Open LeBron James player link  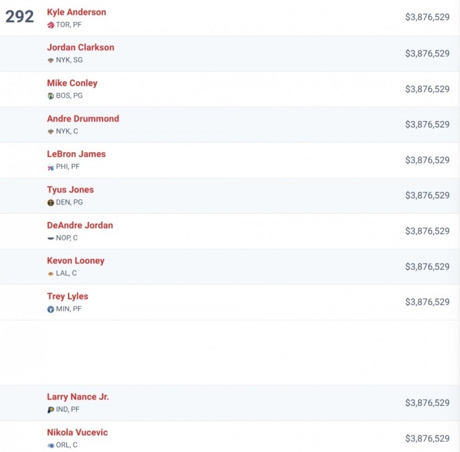click(x=76, y=154)
